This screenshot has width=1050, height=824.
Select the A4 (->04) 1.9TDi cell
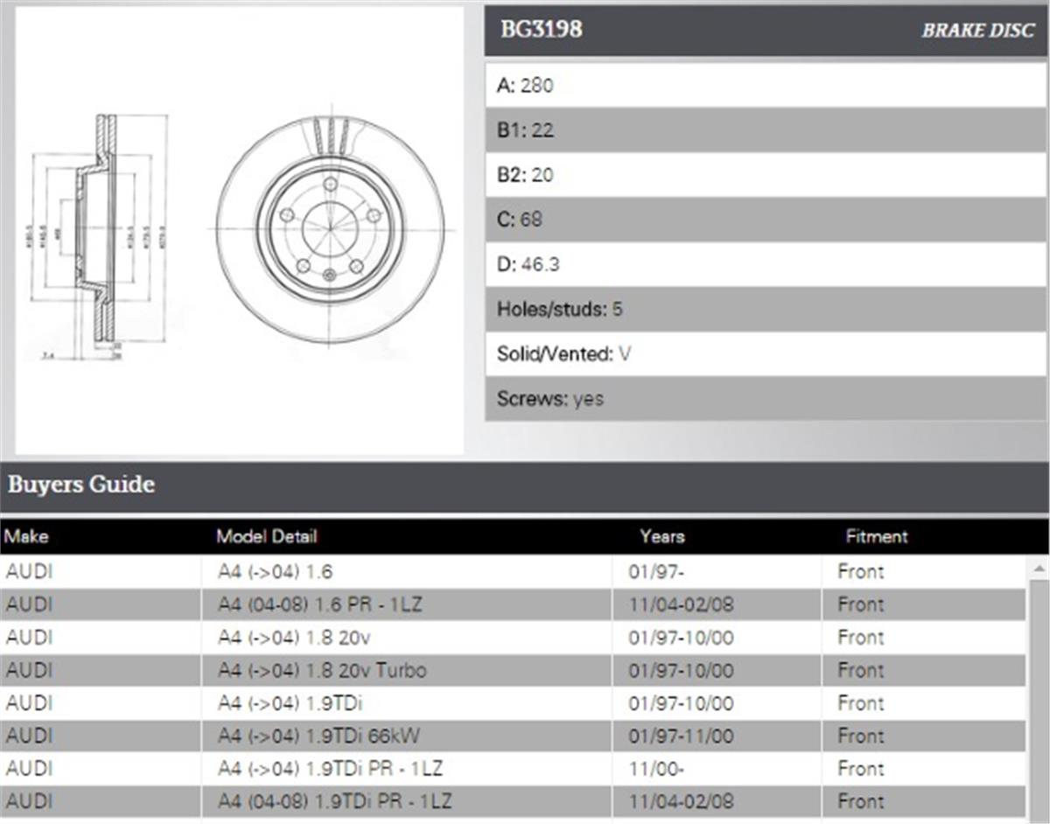[407, 703]
